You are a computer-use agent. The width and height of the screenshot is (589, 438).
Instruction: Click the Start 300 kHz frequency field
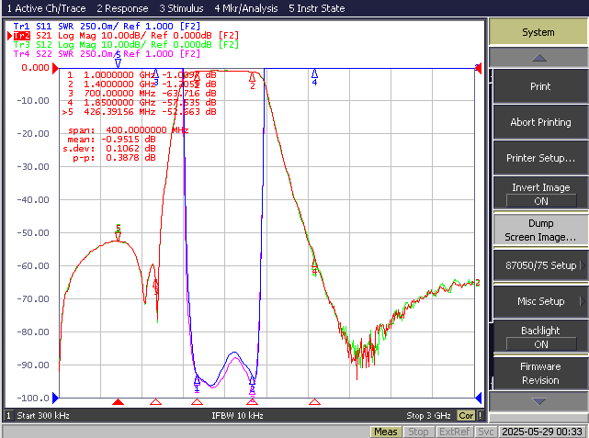coord(43,415)
